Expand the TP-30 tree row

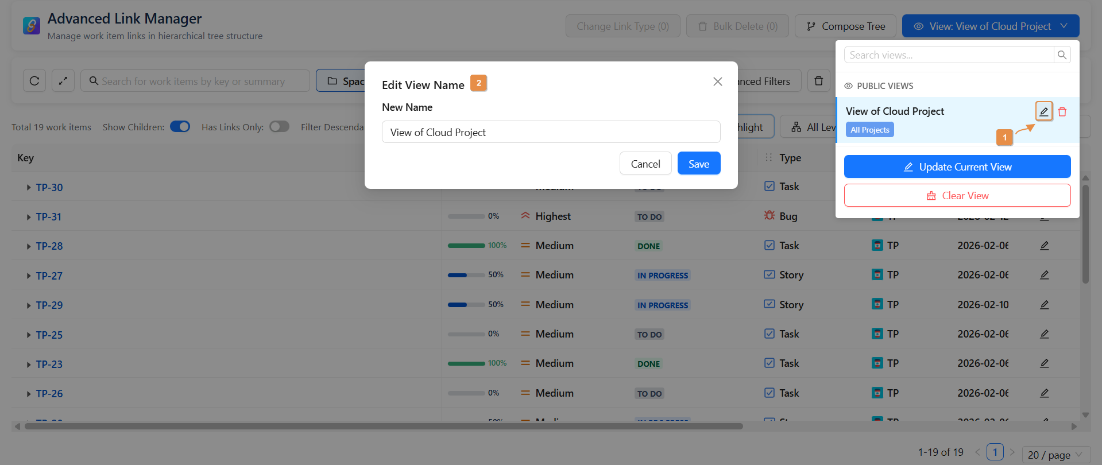click(x=28, y=188)
